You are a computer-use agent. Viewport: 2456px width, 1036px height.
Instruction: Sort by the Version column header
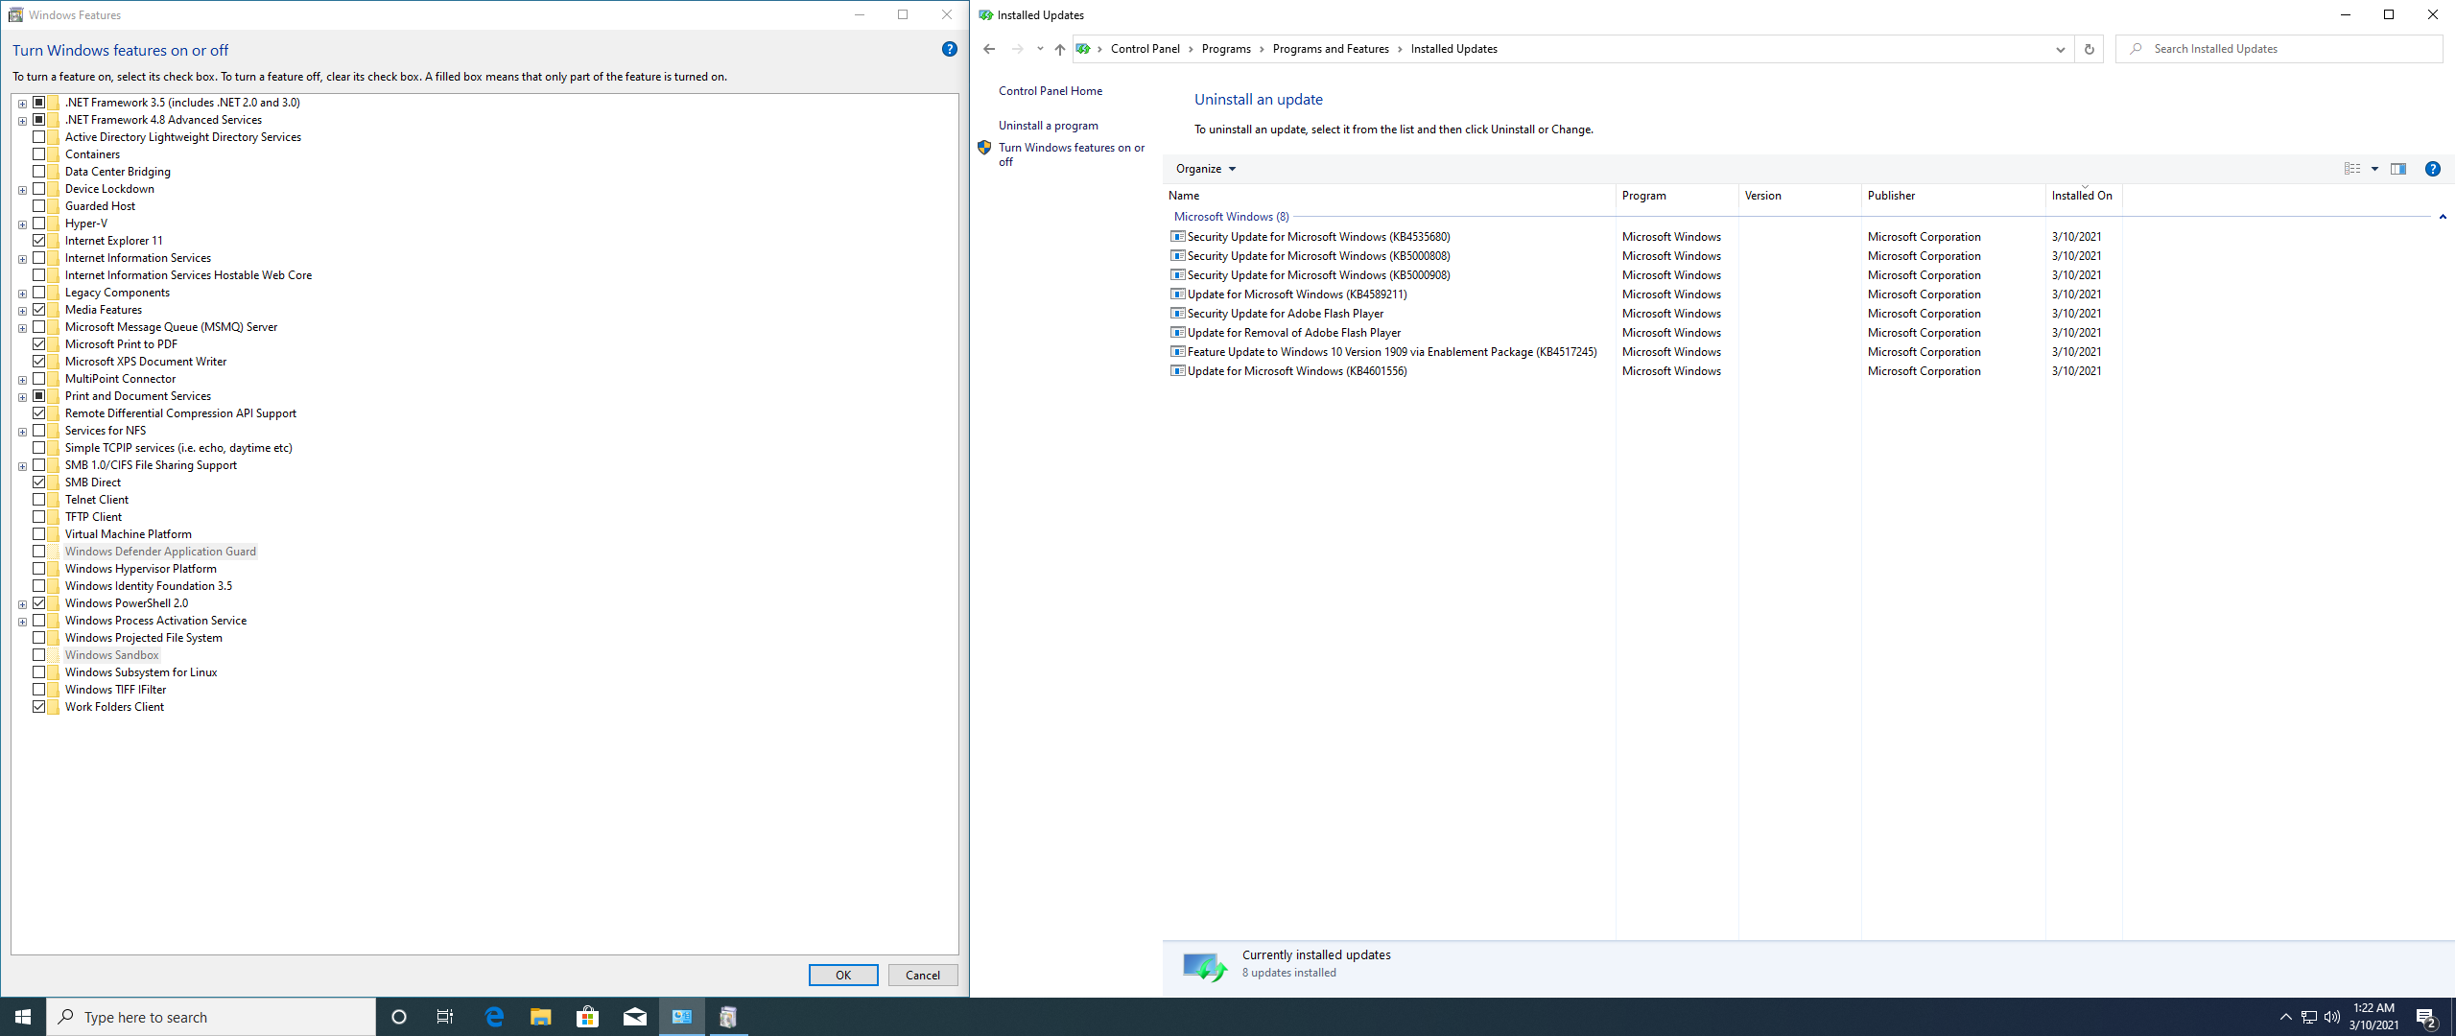[x=1800, y=196]
